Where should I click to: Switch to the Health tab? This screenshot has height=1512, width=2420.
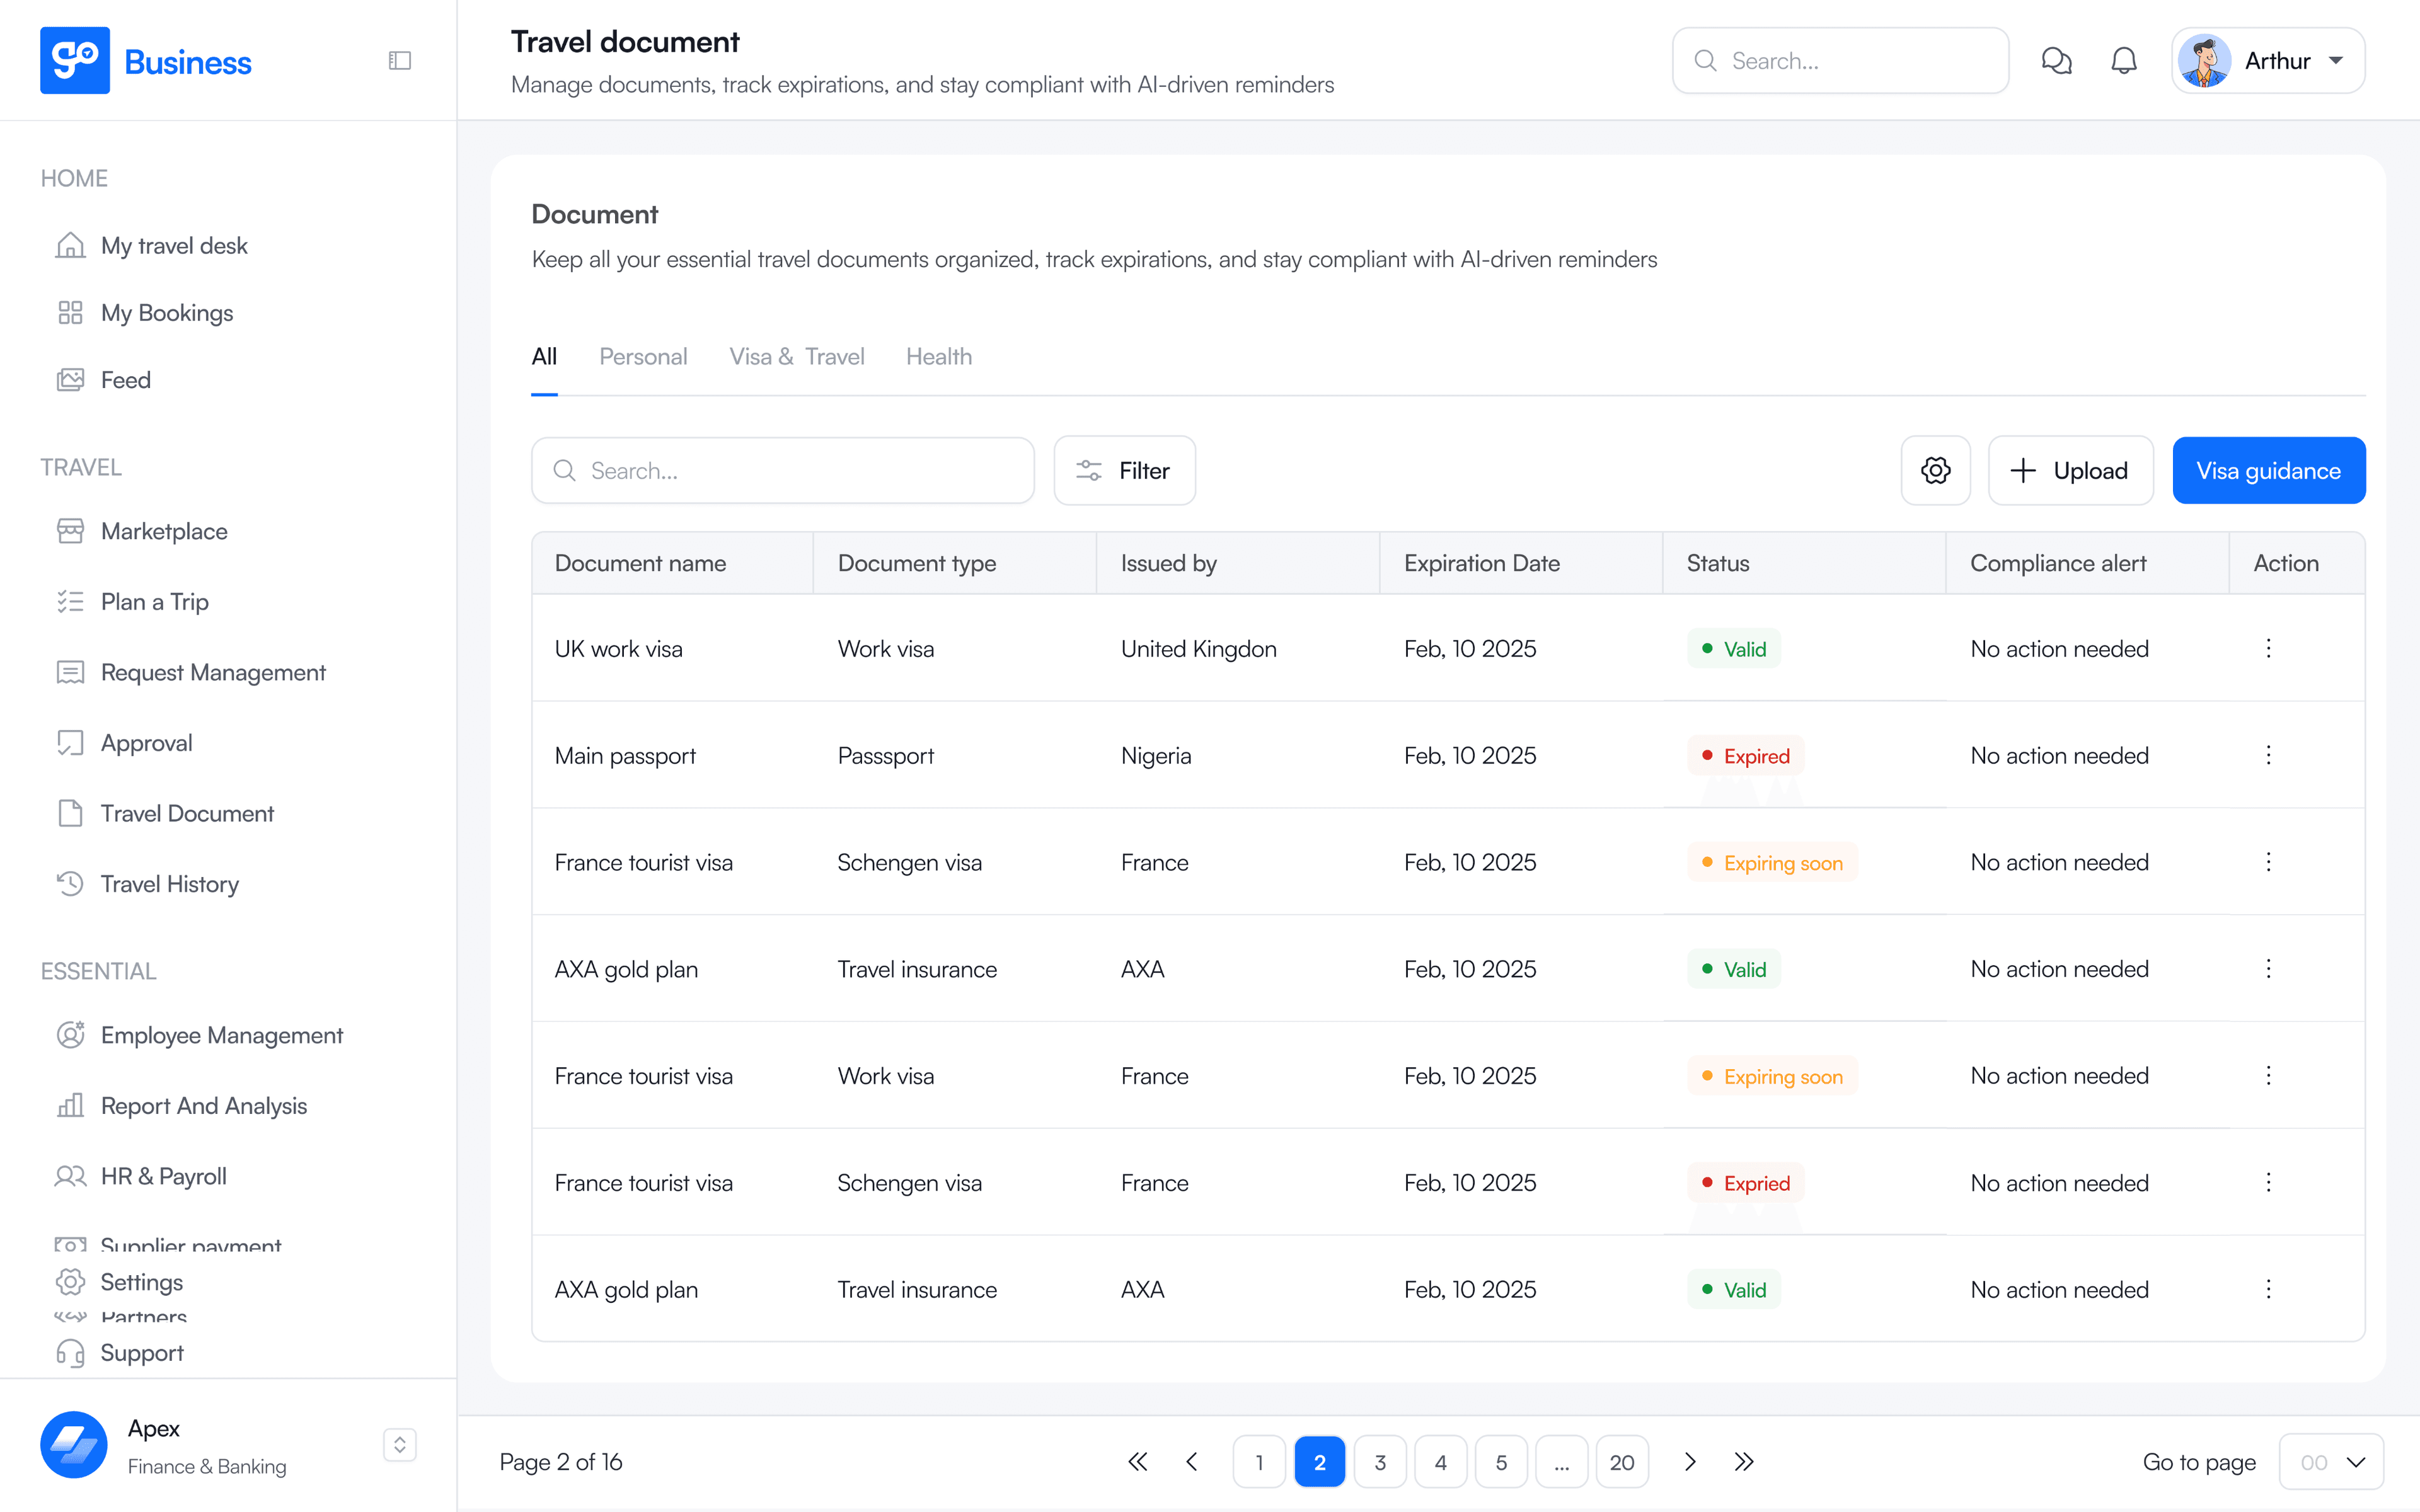click(938, 357)
